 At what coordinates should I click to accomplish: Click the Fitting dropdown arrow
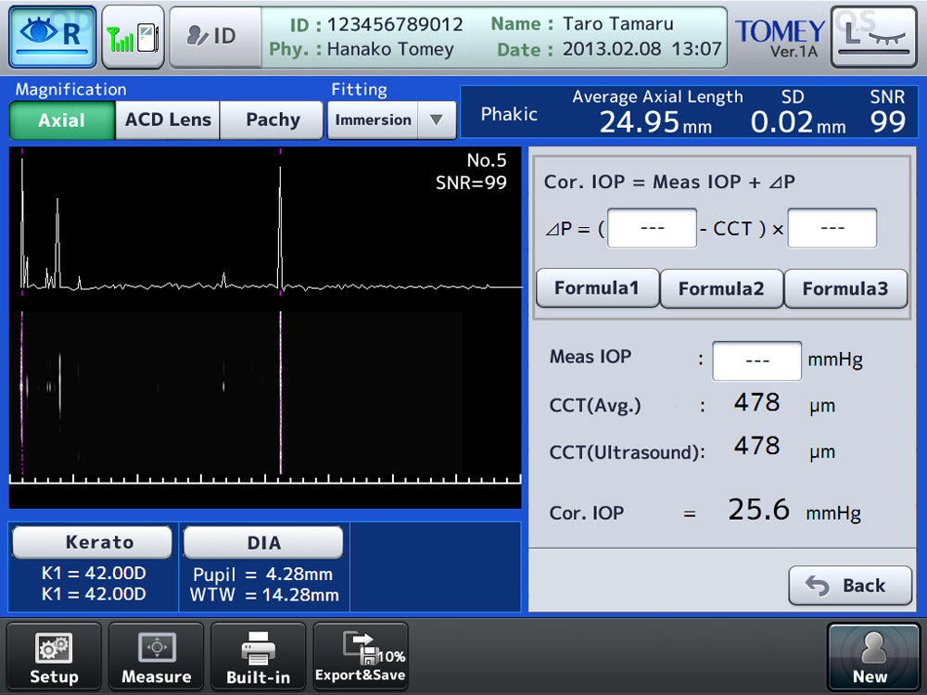(x=437, y=120)
